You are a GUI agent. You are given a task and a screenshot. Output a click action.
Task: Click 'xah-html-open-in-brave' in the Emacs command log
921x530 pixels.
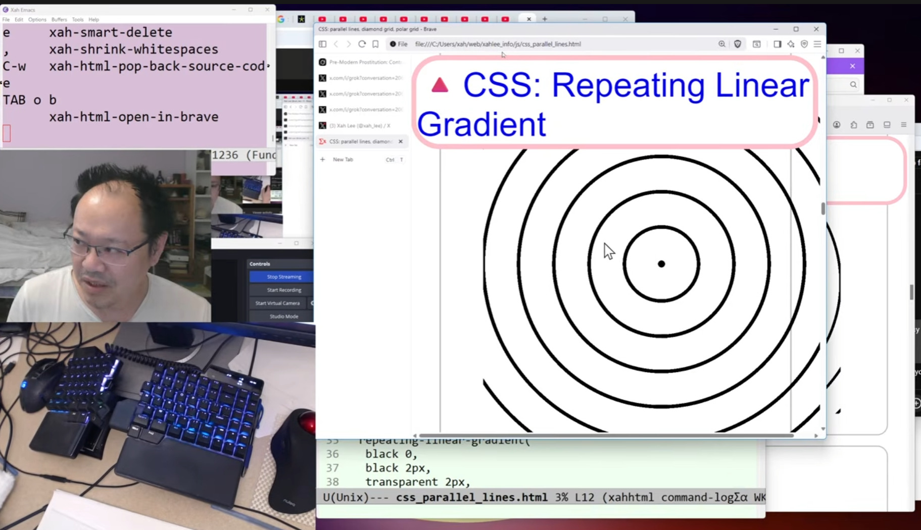tap(133, 117)
